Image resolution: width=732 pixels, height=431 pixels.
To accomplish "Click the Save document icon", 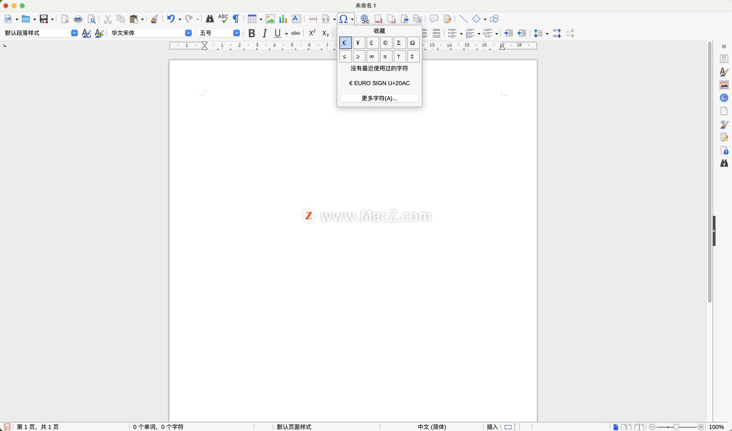I will (44, 19).
